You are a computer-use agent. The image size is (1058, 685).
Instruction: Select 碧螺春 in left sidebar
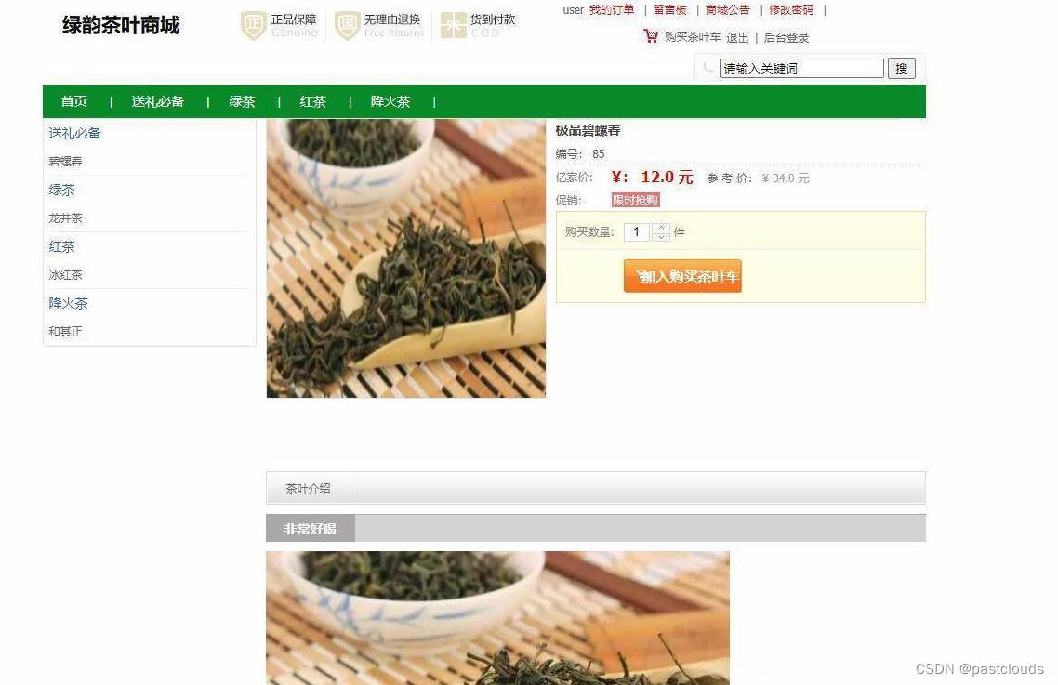click(x=65, y=162)
